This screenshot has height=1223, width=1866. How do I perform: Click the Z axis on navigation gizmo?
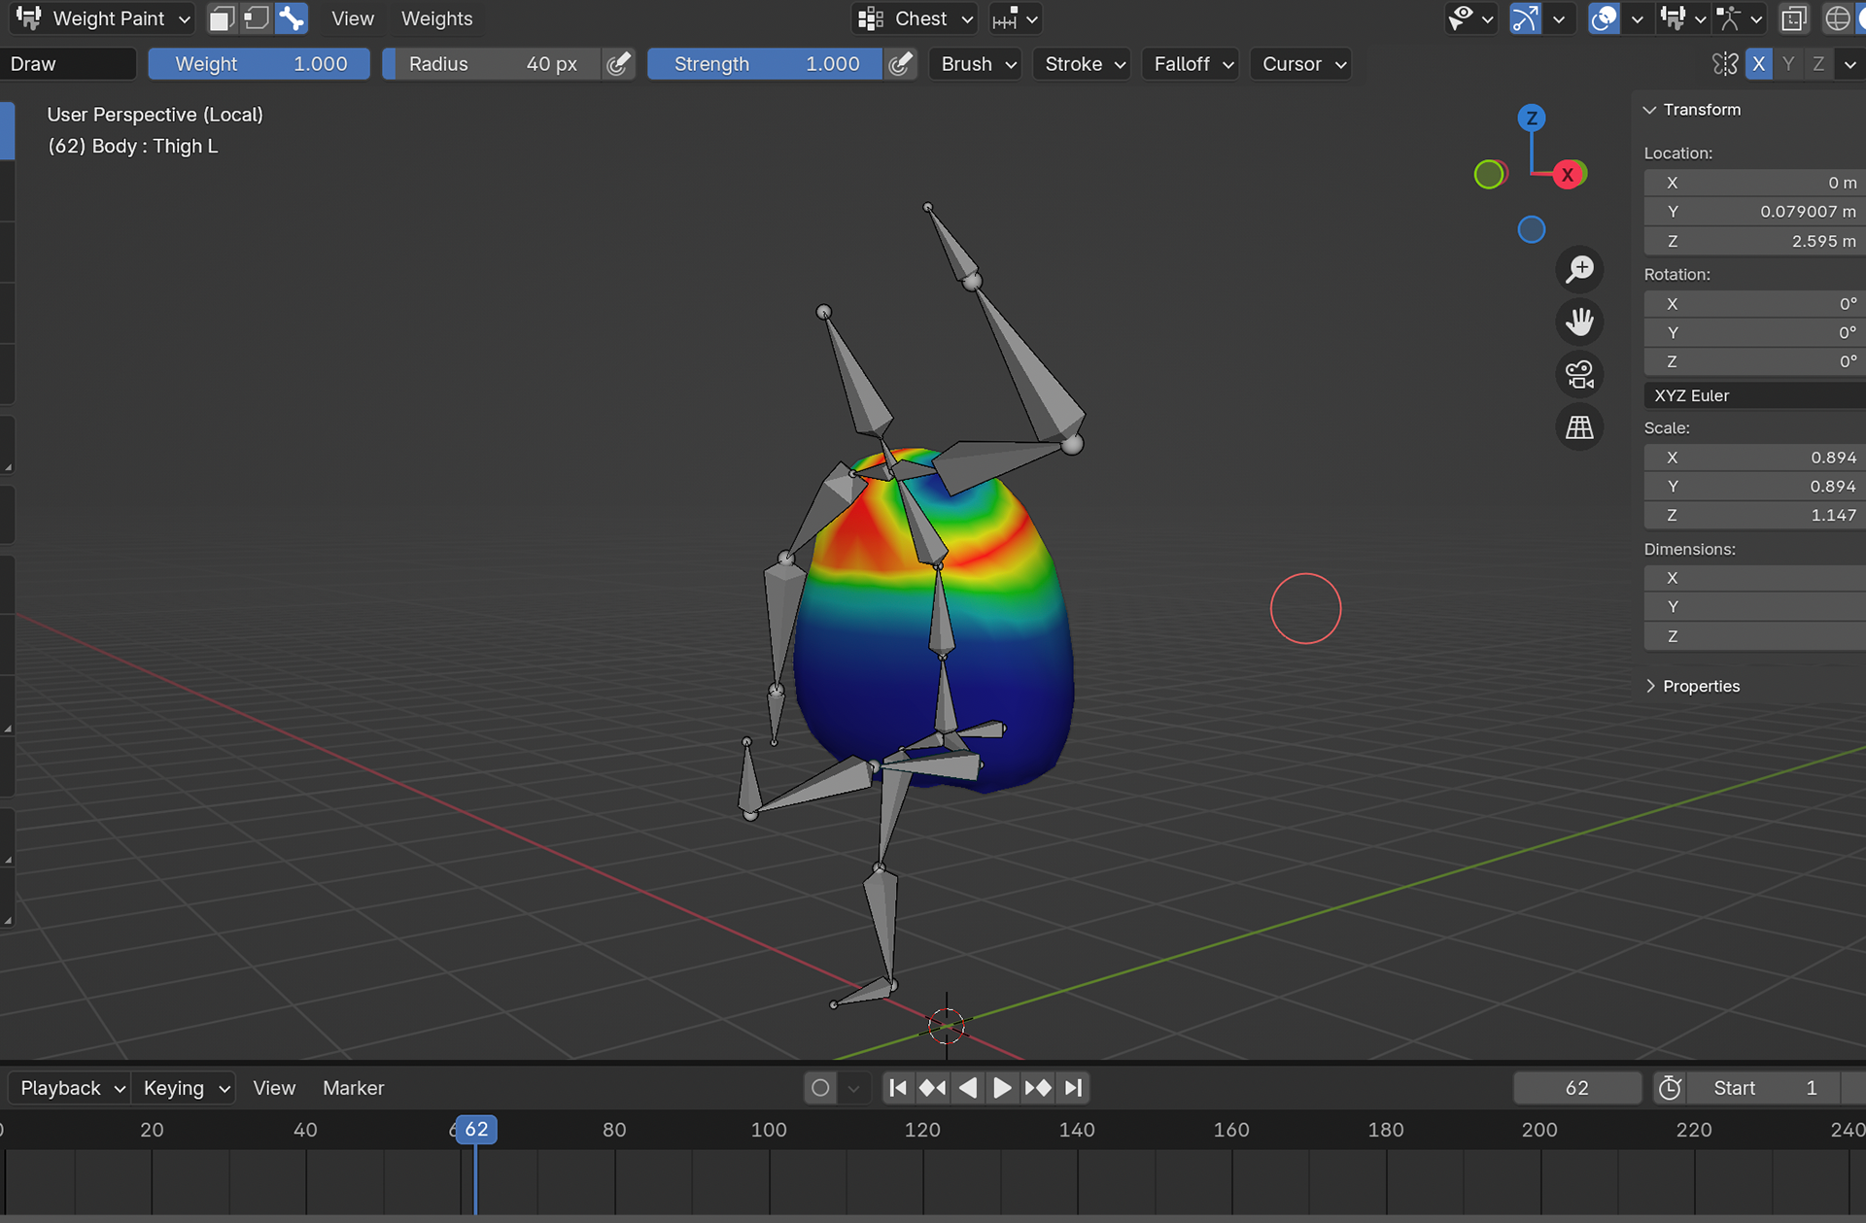pyautogui.click(x=1532, y=119)
